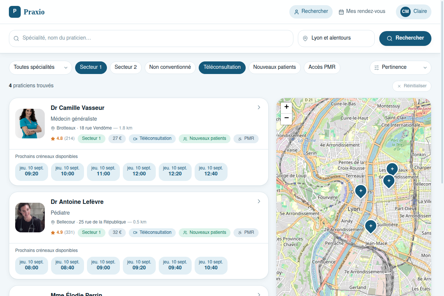The height and width of the screenshot is (296, 444).
Task: Click the magnifier icon in specialty field
Action: click(16, 38)
